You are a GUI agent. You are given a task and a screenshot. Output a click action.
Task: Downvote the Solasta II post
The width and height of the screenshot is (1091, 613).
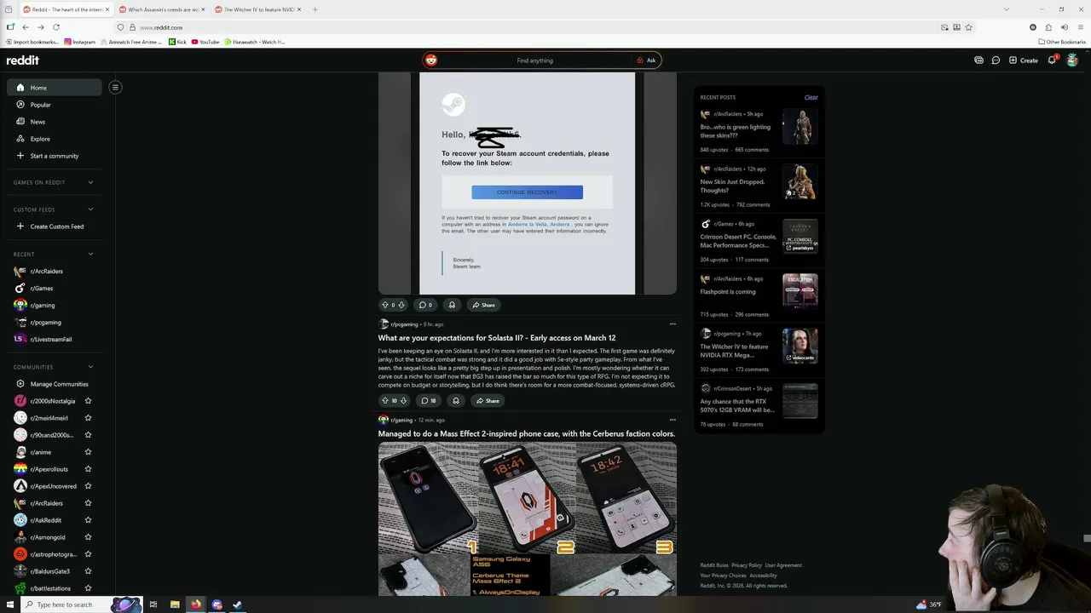pyautogui.click(x=403, y=401)
